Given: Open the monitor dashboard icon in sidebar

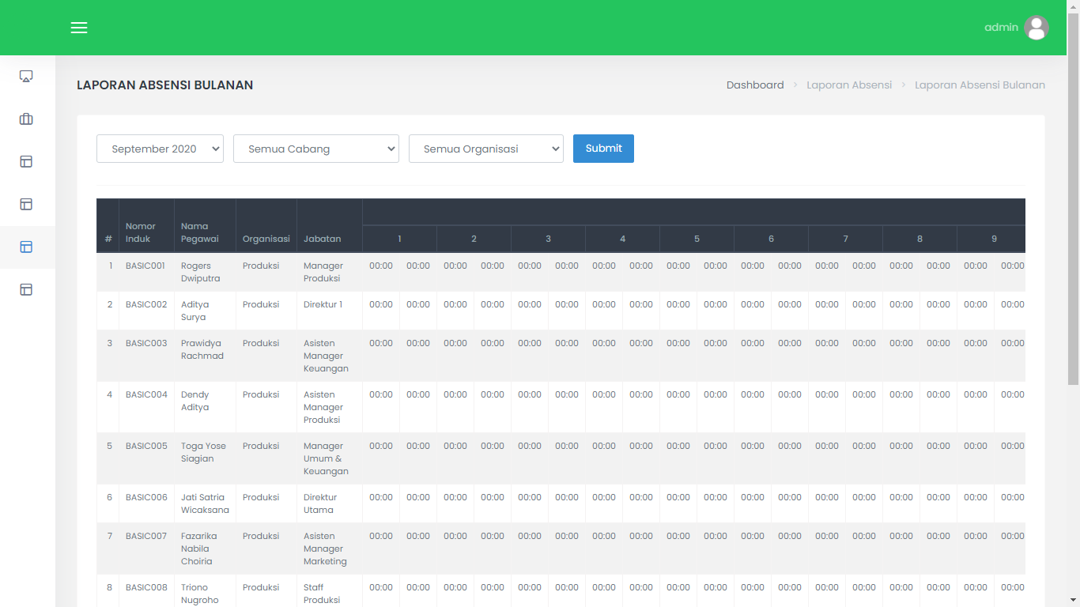Looking at the screenshot, I should click(26, 77).
